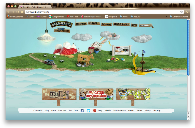Click the site search input field
The height and width of the screenshot is (128, 195).
pyautogui.click(x=144, y=25)
